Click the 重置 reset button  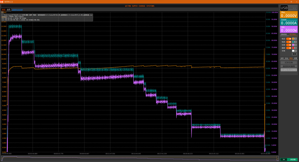(294, 54)
